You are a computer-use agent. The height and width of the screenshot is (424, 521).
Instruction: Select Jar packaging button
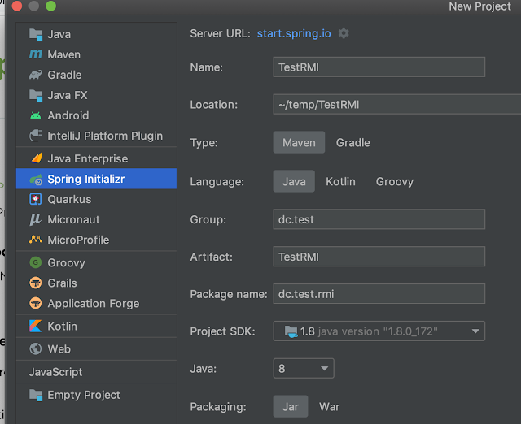[x=291, y=406]
